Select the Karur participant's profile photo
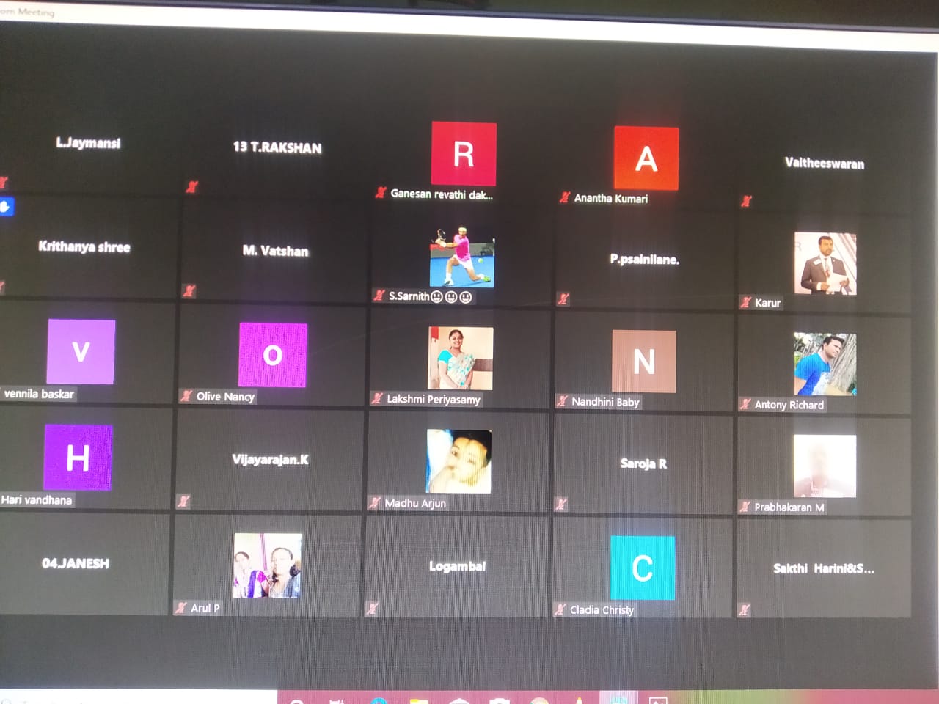This screenshot has width=939, height=704. [x=825, y=263]
